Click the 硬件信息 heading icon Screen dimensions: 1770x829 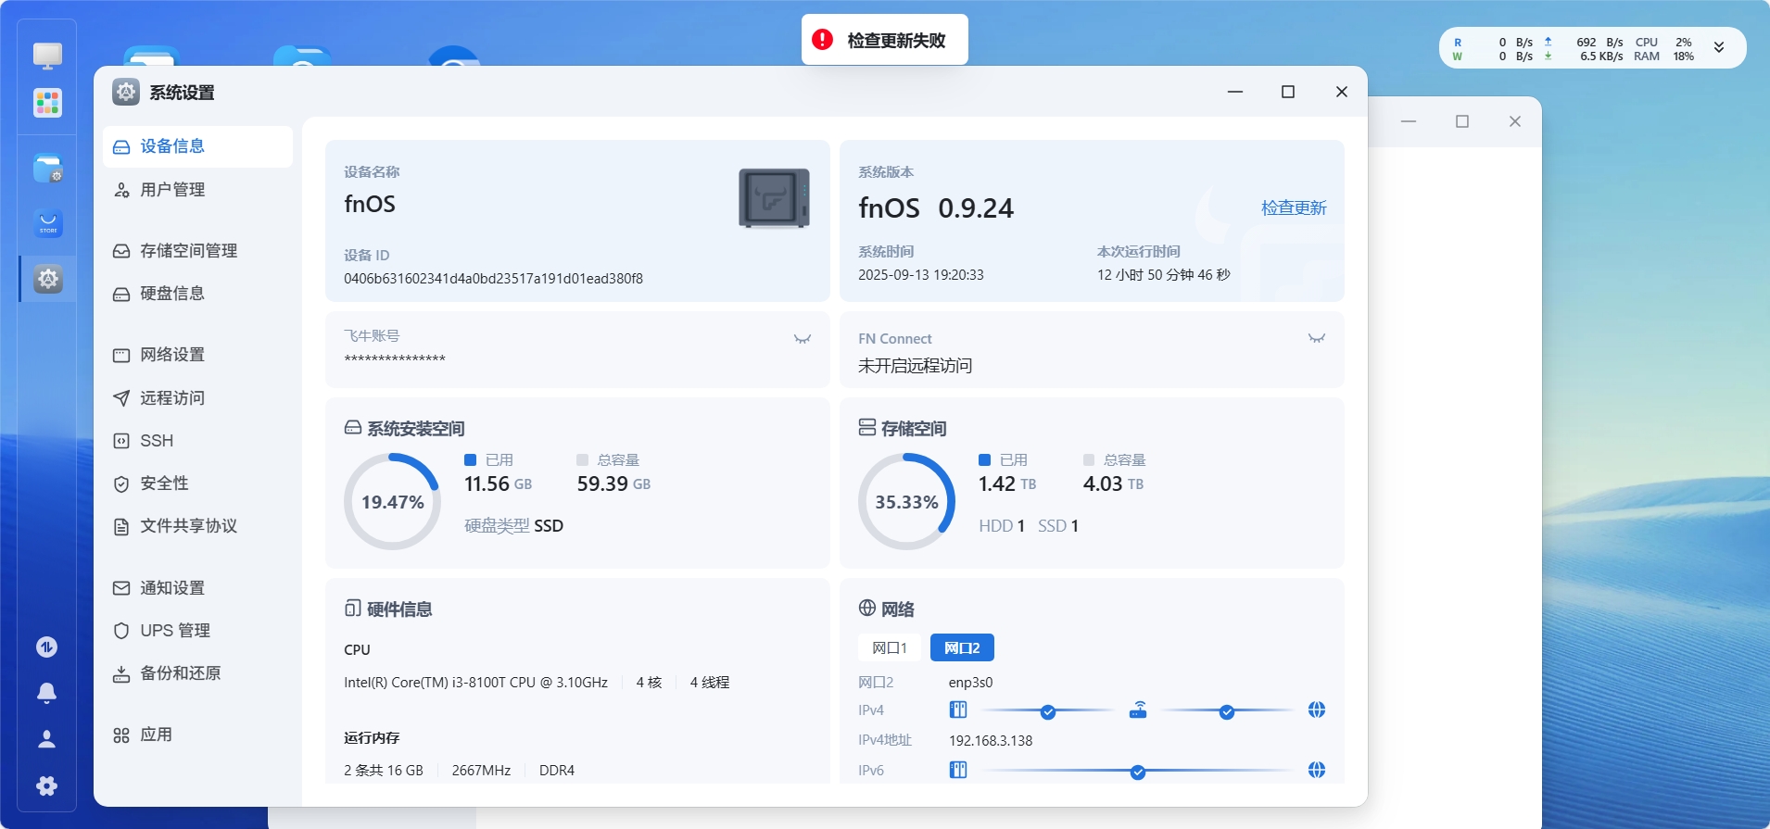[x=352, y=609]
